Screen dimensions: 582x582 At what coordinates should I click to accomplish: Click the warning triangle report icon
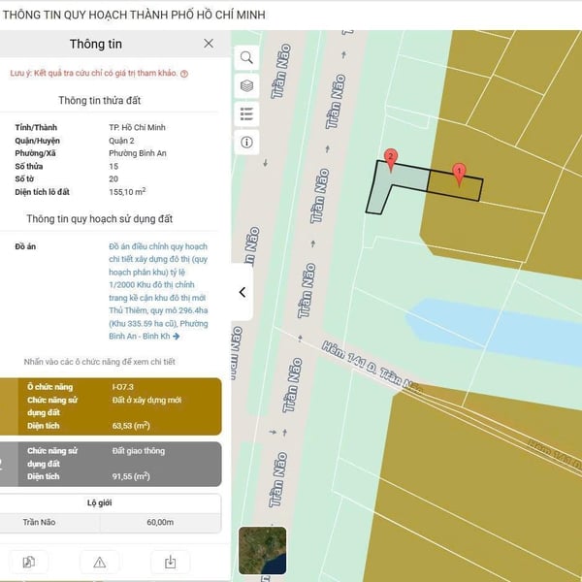(x=100, y=562)
